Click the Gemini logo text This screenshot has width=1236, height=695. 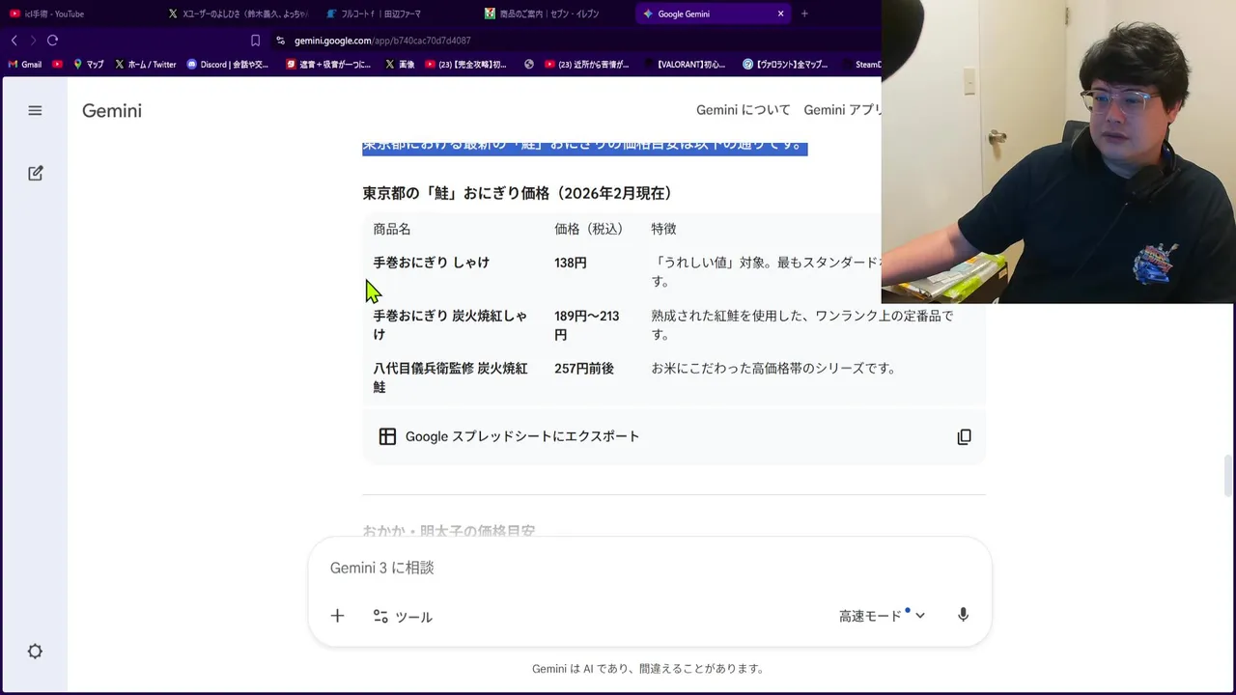point(112,110)
